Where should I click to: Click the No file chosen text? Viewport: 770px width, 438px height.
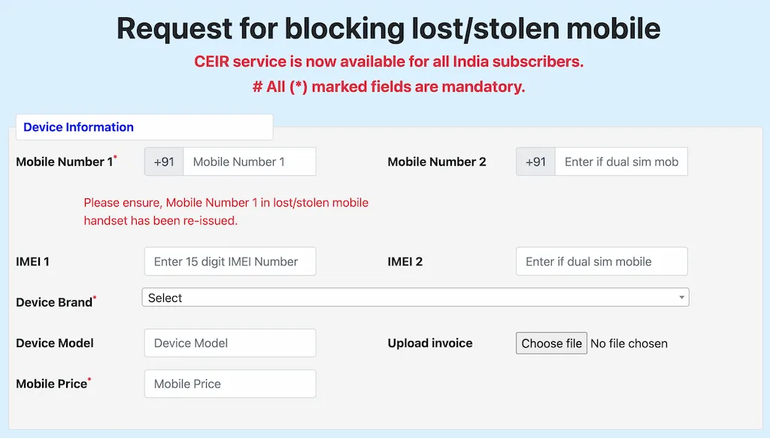coord(629,343)
